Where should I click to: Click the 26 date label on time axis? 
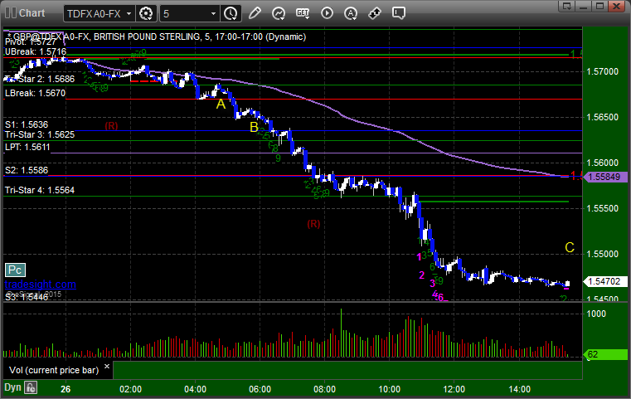(x=66, y=389)
